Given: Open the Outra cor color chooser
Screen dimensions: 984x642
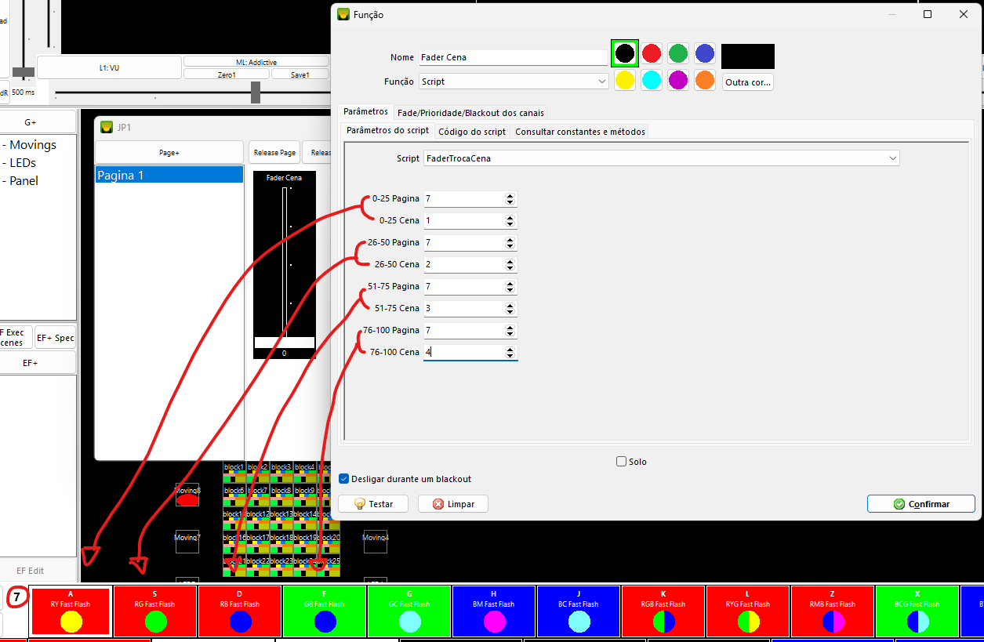Looking at the screenshot, I should tap(747, 82).
